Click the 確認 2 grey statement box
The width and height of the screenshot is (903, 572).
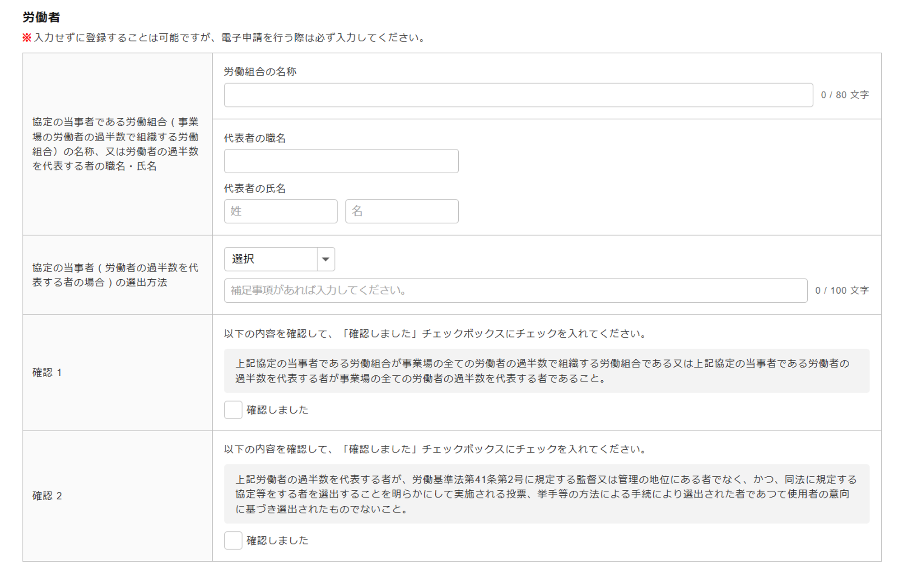(546, 494)
